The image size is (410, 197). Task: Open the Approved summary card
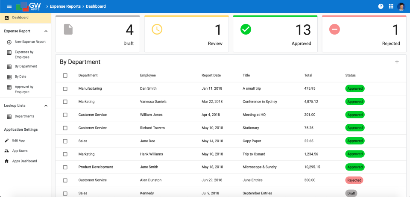(275, 34)
